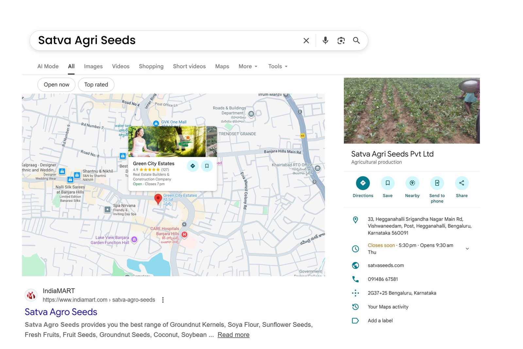Save Satva Agri Seeds place
Image resolution: width=523 pixels, height=349 pixels.
pos(387,183)
